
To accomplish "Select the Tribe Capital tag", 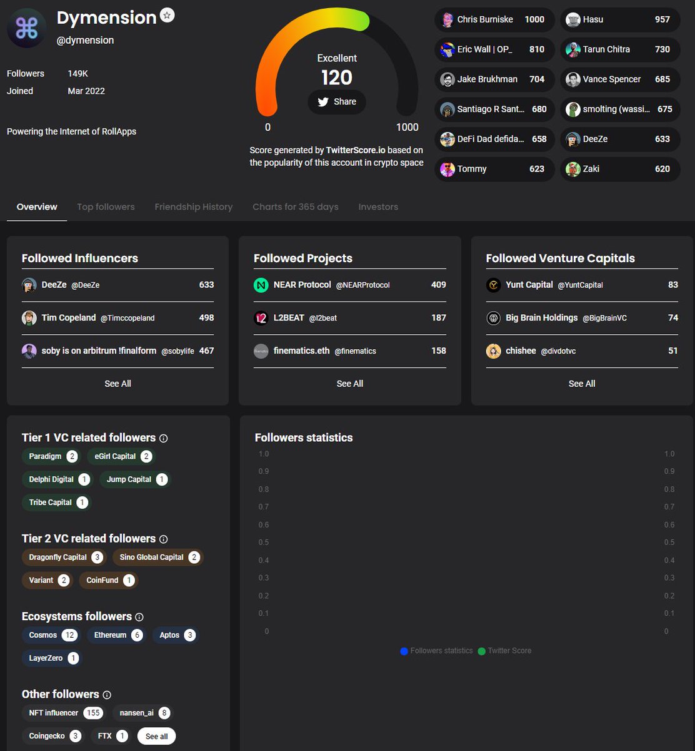I will (56, 503).
